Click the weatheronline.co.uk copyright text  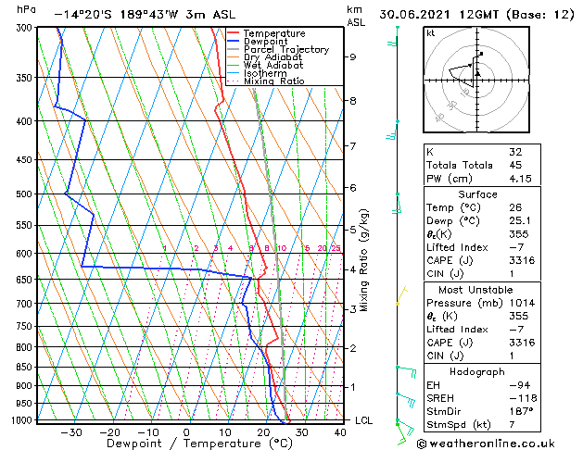tap(486, 444)
